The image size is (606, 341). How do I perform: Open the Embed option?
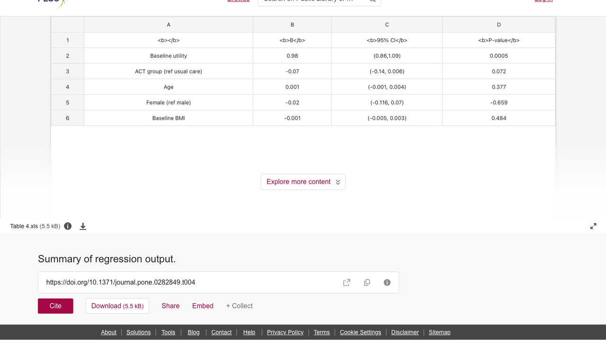203,306
